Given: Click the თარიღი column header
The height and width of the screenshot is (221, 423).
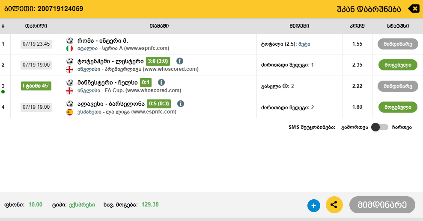Looking at the screenshot, I should click(36, 26).
